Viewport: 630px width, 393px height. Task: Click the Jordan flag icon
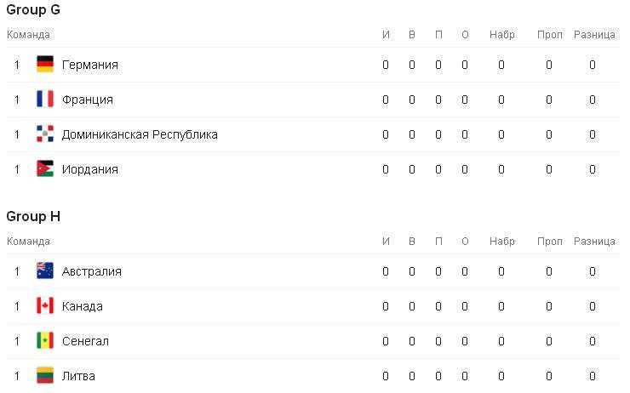coord(45,169)
